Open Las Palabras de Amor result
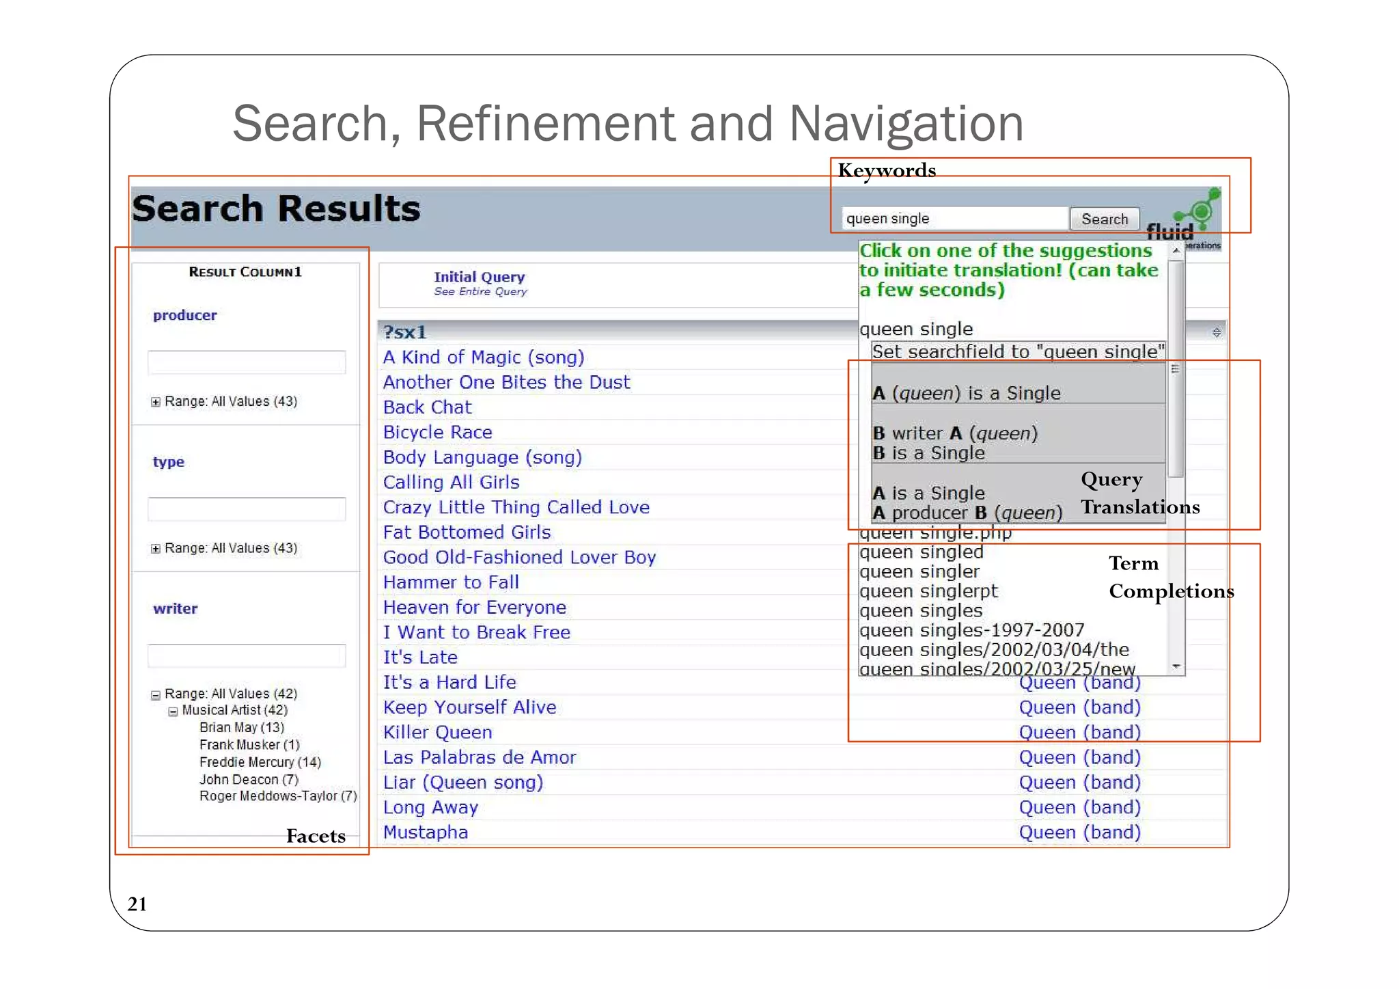Image resolution: width=1399 pixels, height=989 pixels. point(480,757)
